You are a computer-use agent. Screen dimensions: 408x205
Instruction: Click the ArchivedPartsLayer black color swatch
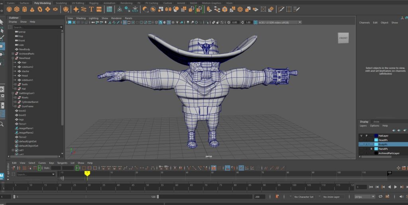376,153
